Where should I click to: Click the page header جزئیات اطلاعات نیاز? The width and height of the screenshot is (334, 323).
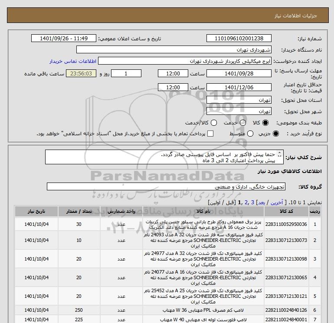[x=296, y=16]
